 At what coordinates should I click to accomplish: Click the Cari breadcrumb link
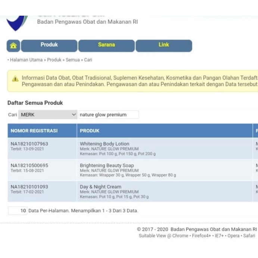pyautogui.click(x=88, y=60)
